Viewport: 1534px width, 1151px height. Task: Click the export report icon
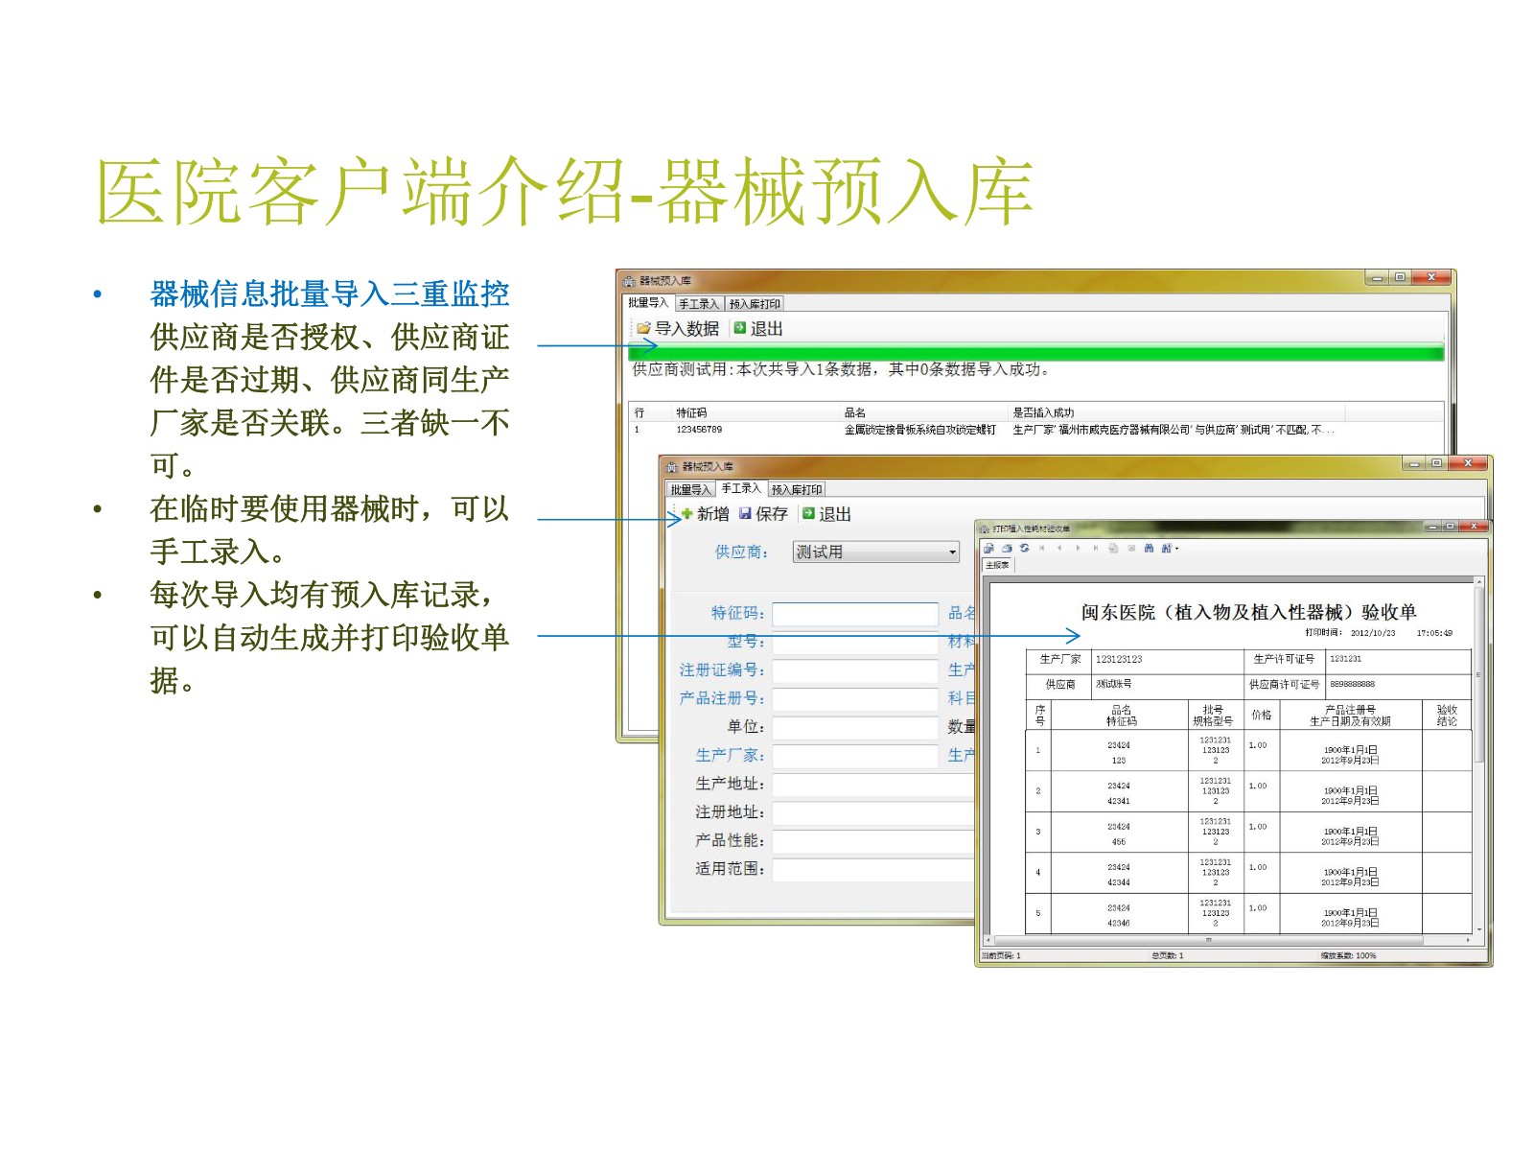[988, 549]
